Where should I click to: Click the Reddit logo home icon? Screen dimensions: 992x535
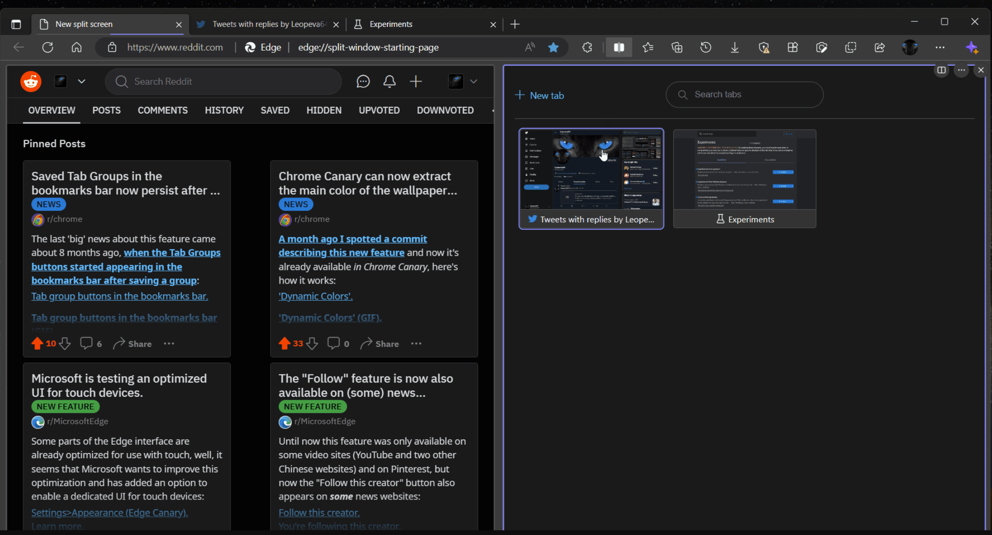(31, 81)
